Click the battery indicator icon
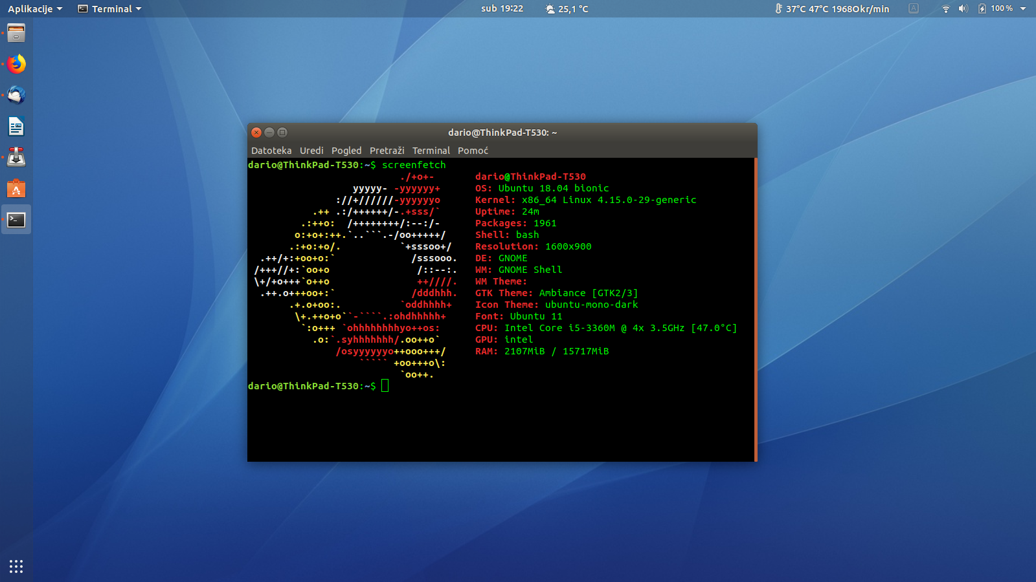1036x582 pixels. (x=982, y=9)
